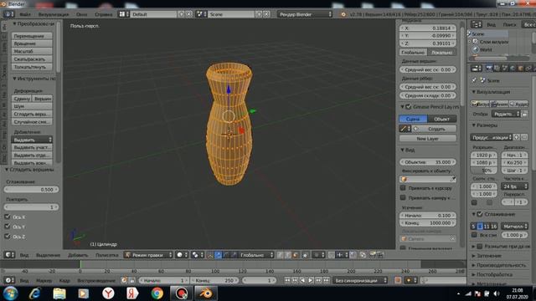Click Перемещение translate button

(x=32, y=36)
